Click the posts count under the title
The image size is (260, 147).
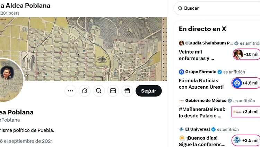(10, 13)
